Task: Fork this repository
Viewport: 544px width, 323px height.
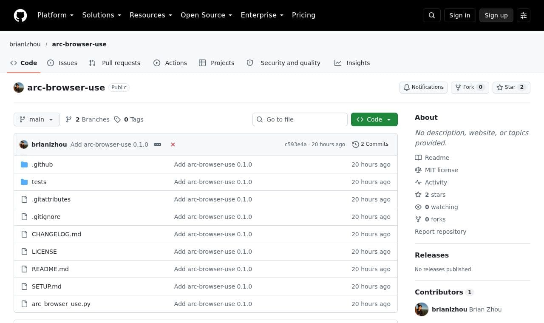Action: (470, 88)
